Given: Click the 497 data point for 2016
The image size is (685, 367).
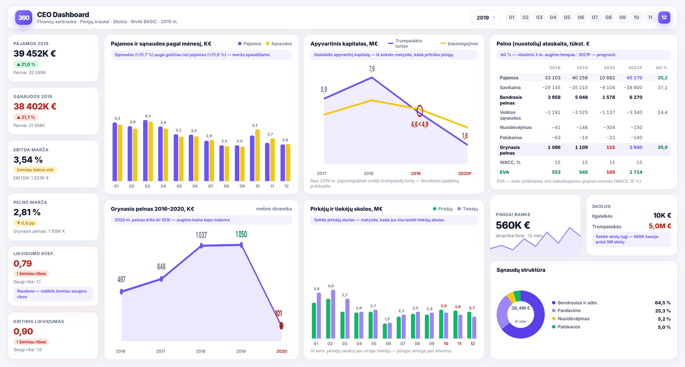Looking at the screenshot, I should click(x=122, y=291).
